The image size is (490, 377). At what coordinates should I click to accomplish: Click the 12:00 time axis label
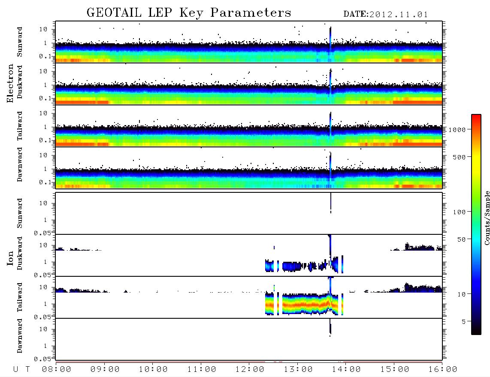pos(250,369)
